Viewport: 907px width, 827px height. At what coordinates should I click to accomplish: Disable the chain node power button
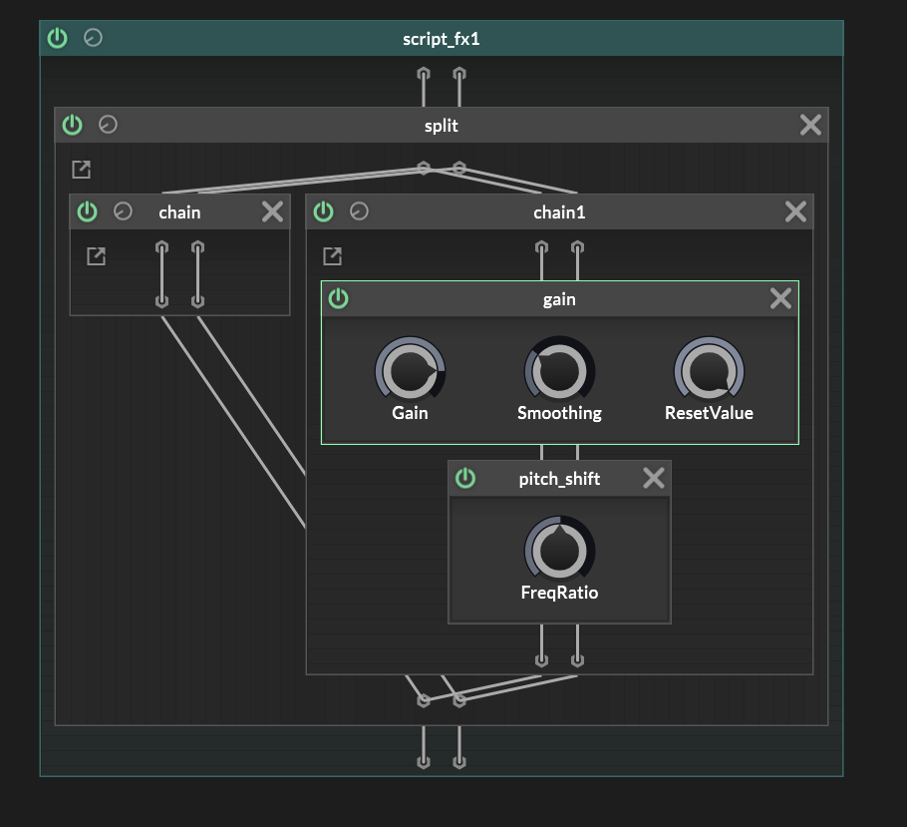tap(88, 211)
